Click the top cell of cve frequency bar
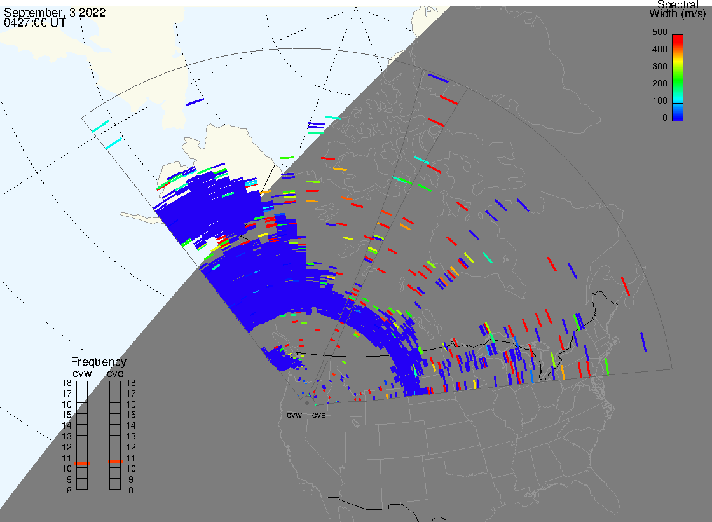The image size is (712, 522). click(x=115, y=387)
